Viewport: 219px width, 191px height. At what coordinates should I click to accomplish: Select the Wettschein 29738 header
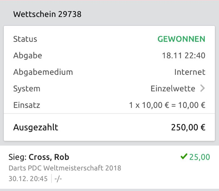point(47,14)
